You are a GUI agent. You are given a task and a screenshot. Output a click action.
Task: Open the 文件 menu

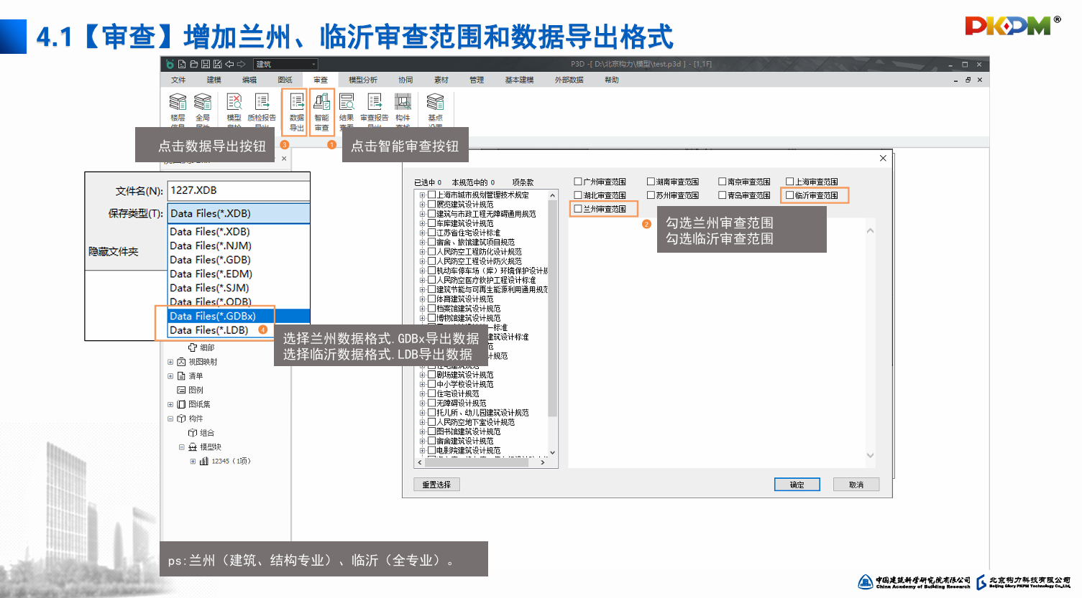(x=178, y=80)
